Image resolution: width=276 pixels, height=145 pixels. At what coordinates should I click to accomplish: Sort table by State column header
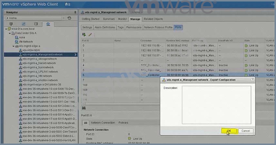click(x=254, y=40)
